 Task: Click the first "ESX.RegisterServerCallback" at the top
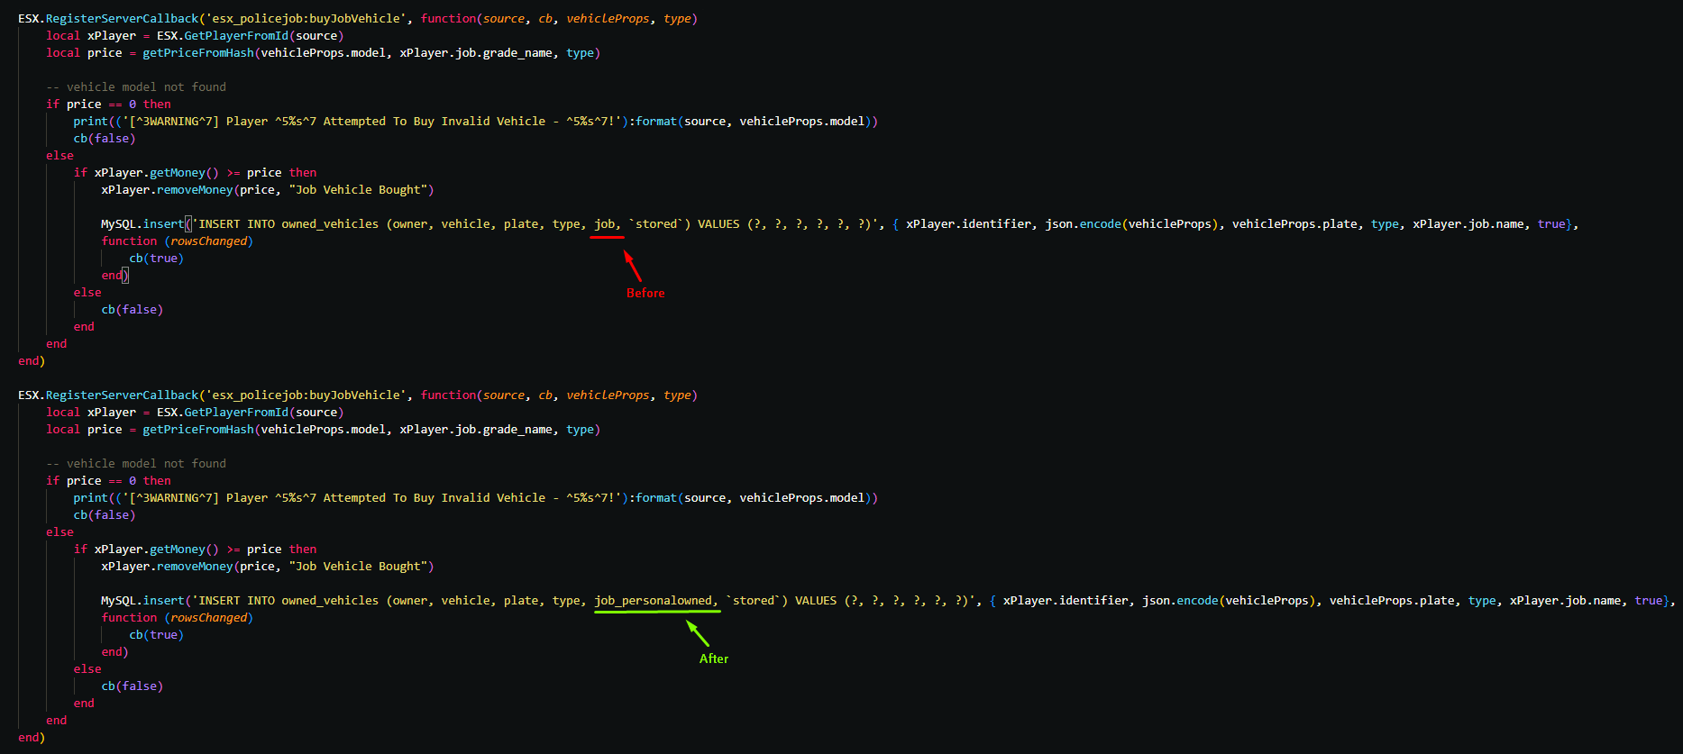pyautogui.click(x=108, y=19)
